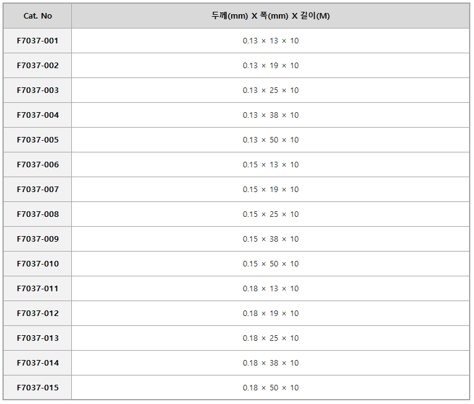This screenshot has width=474, height=404.
Task: Click the 0.18 × 25 × 10 size
Action: (271, 338)
